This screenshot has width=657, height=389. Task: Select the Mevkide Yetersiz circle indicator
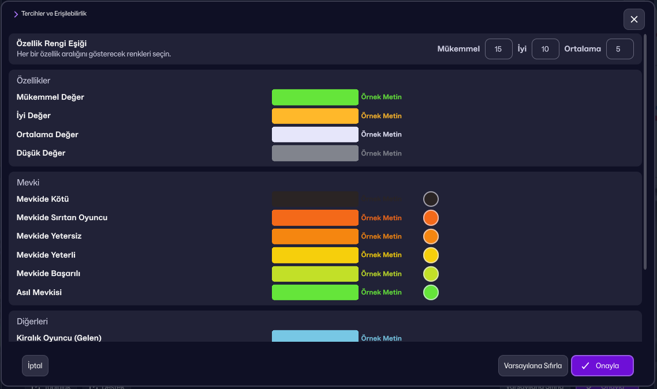[431, 236]
